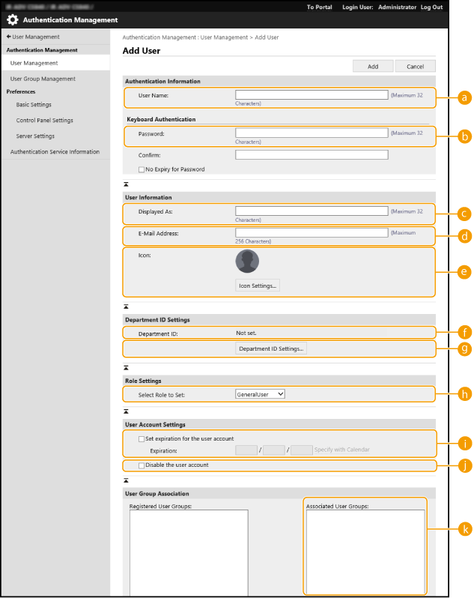
Task: Open Control Panel Settings page
Action: [44, 121]
